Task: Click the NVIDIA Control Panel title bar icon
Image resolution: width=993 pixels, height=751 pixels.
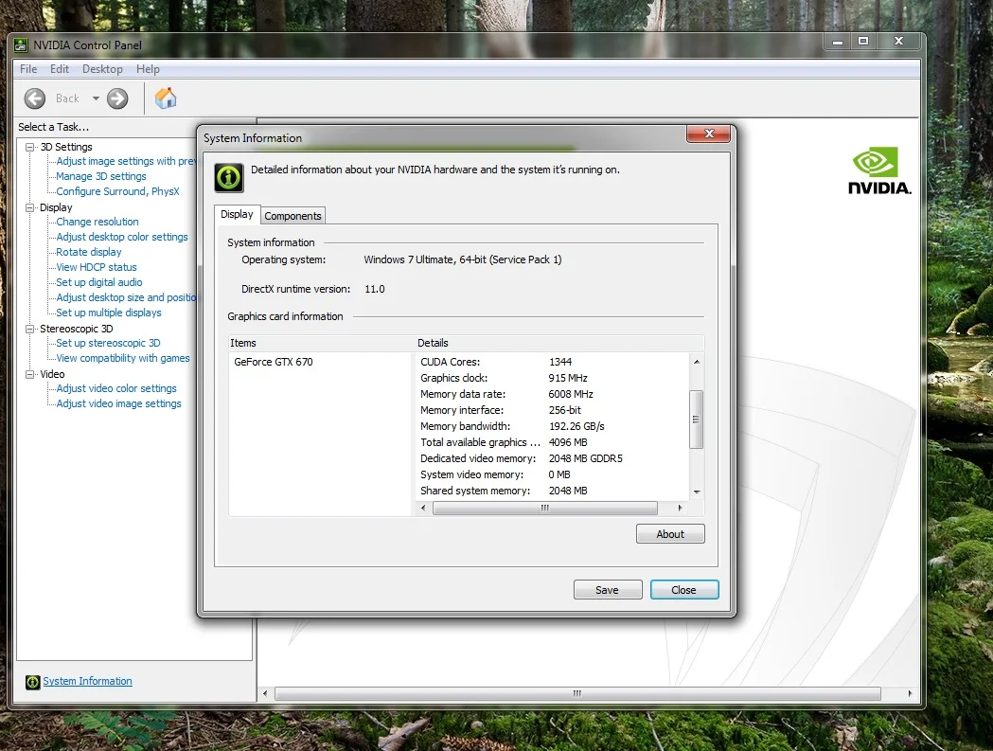Action: pyautogui.click(x=21, y=45)
